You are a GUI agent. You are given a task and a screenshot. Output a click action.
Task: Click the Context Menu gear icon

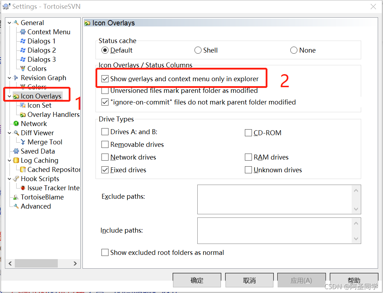23,32
